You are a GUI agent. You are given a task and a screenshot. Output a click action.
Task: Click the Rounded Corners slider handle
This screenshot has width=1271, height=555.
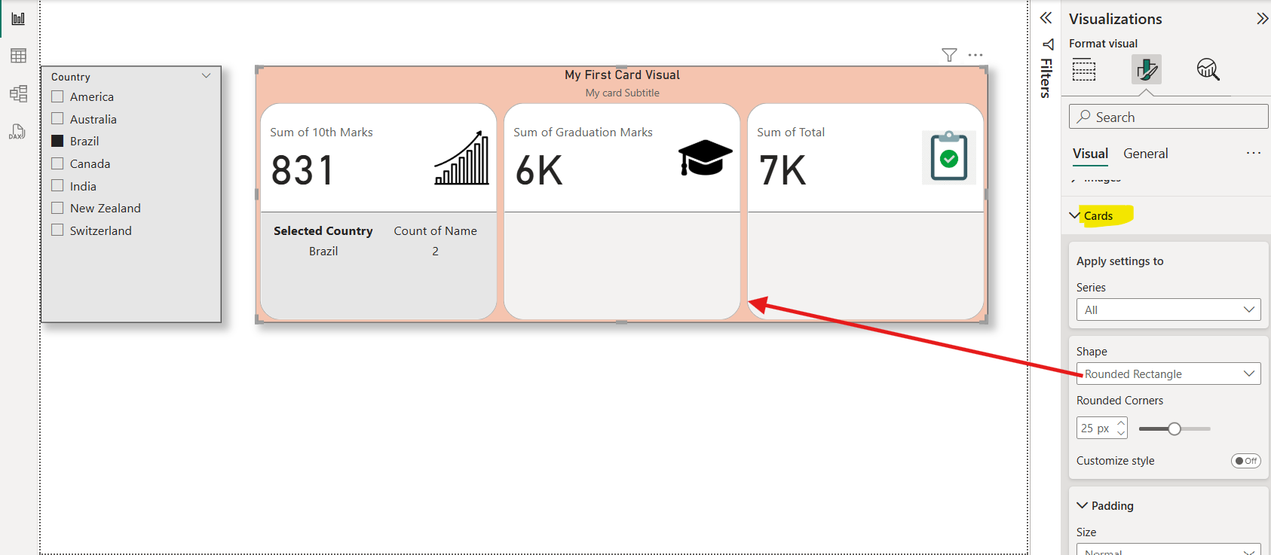(1174, 428)
